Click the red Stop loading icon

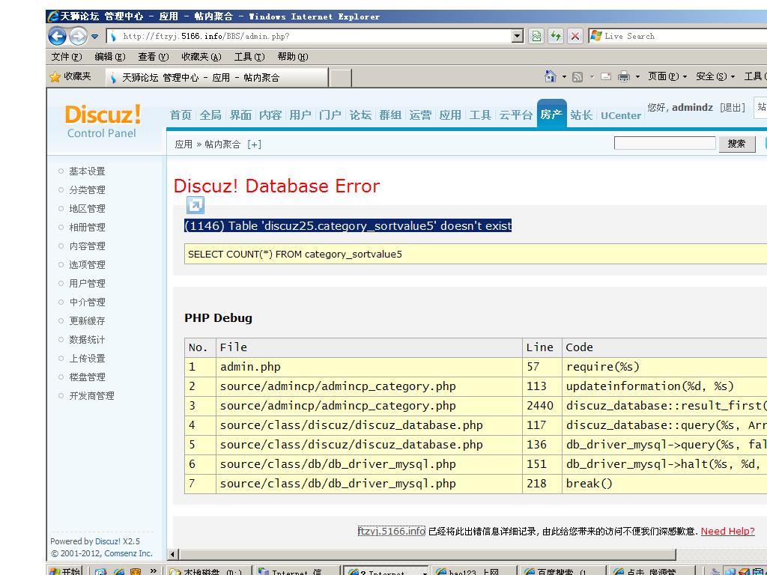[x=575, y=36]
